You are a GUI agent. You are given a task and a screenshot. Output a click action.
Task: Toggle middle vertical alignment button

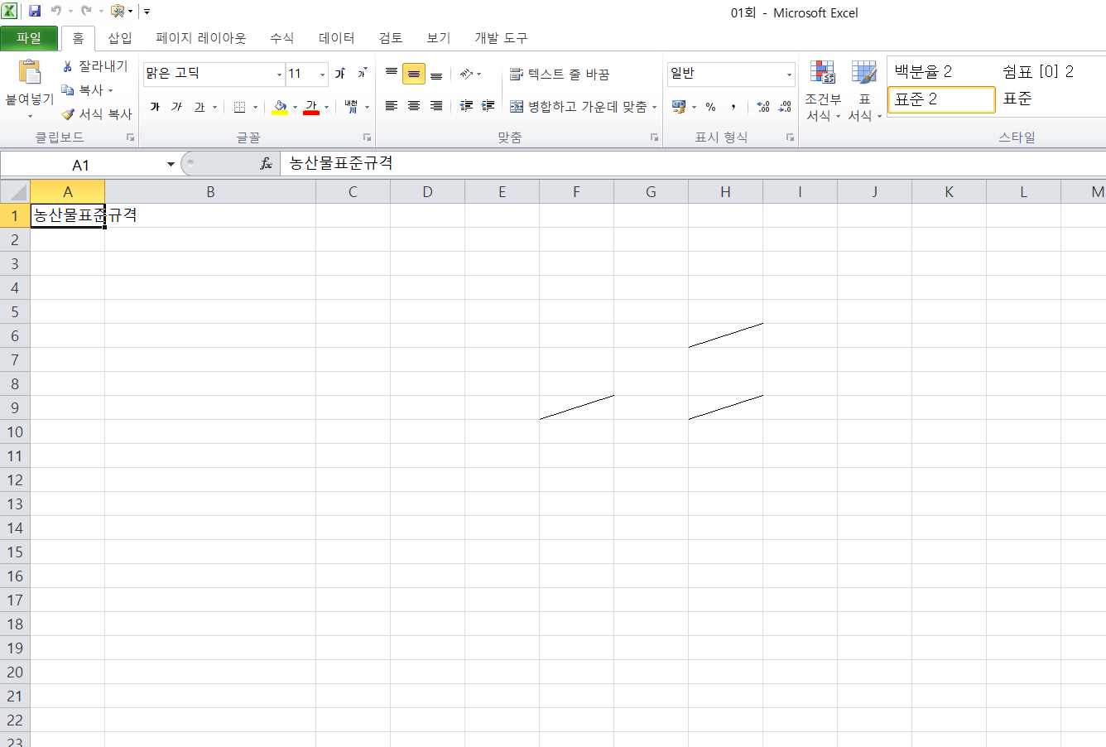tap(414, 74)
